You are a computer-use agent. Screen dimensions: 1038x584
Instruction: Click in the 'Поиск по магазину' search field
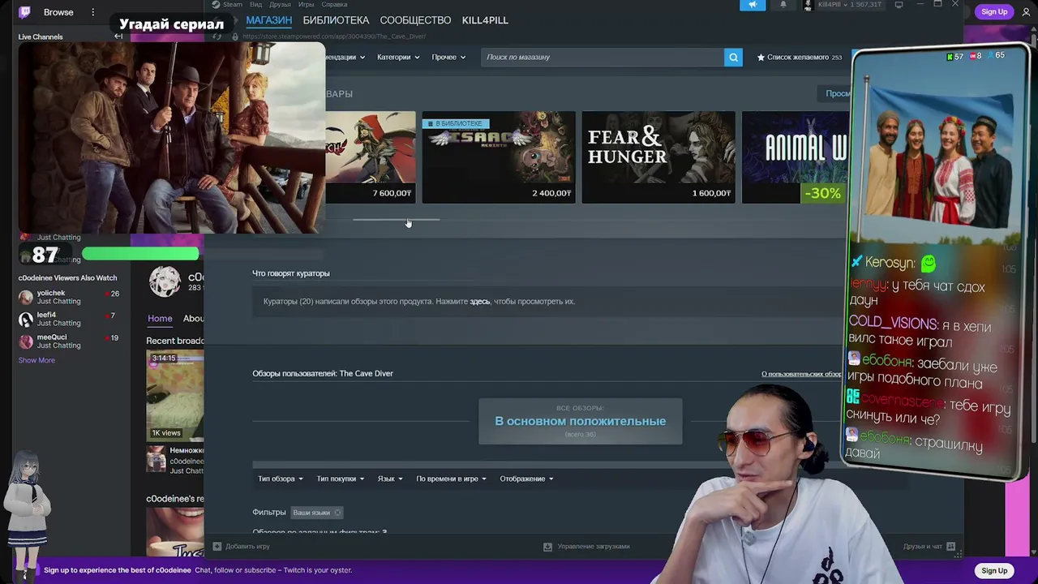pyautogui.click(x=603, y=57)
